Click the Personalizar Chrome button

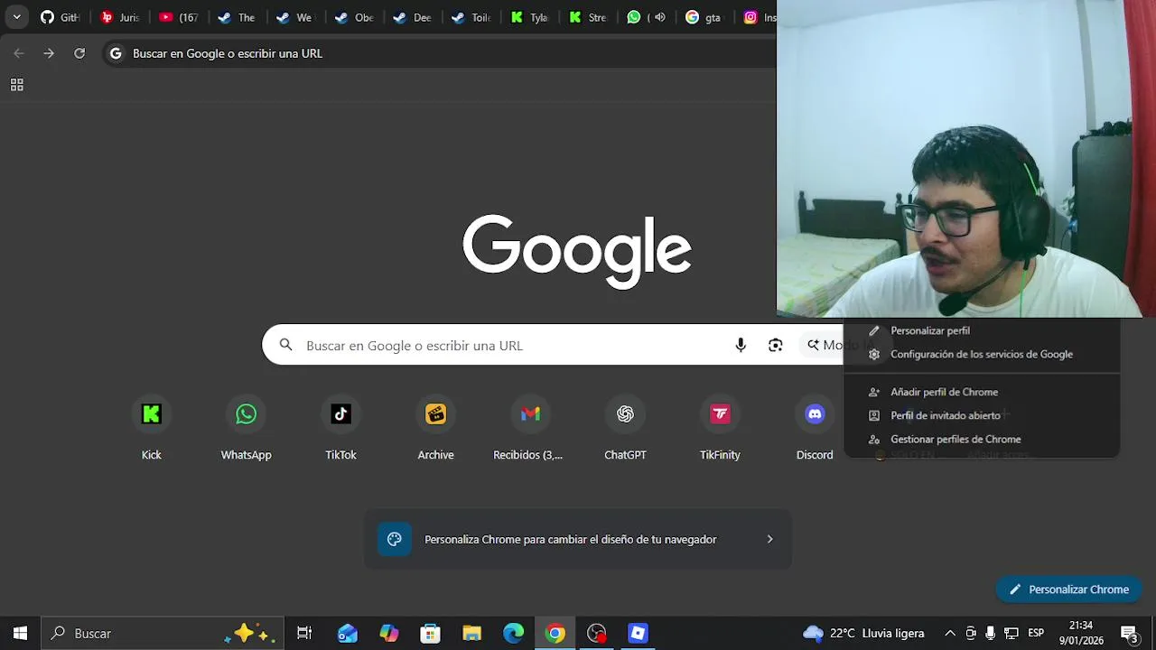tap(1069, 590)
